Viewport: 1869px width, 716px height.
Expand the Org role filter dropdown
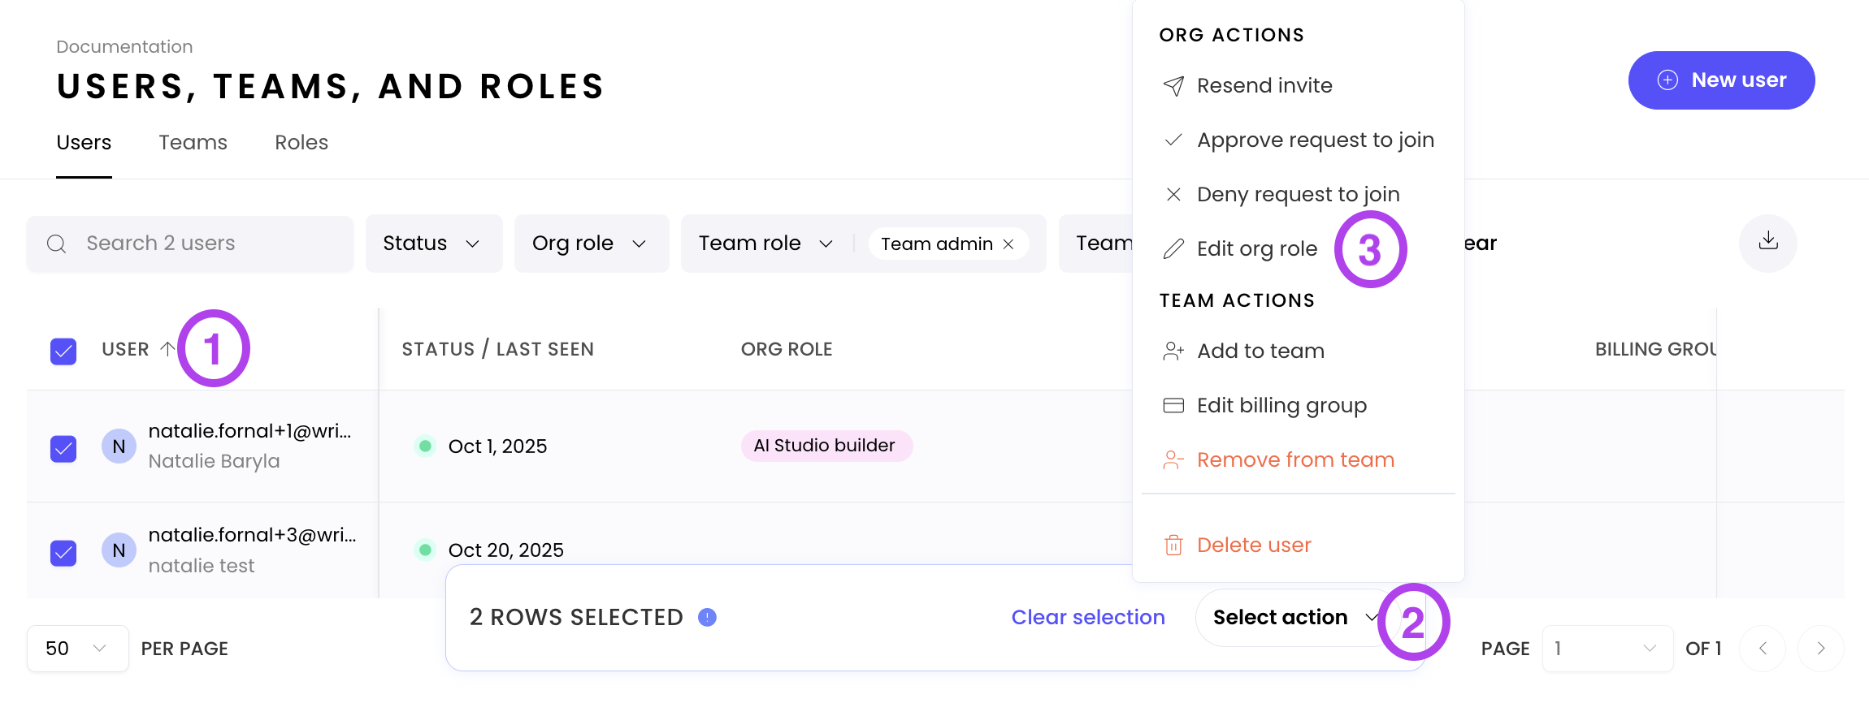click(x=591, y=244)
